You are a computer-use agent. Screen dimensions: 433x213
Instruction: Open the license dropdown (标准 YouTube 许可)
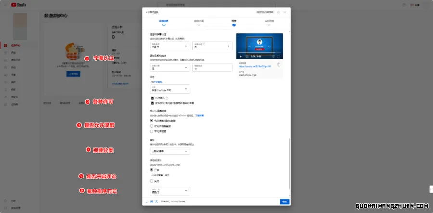(170, 89)
